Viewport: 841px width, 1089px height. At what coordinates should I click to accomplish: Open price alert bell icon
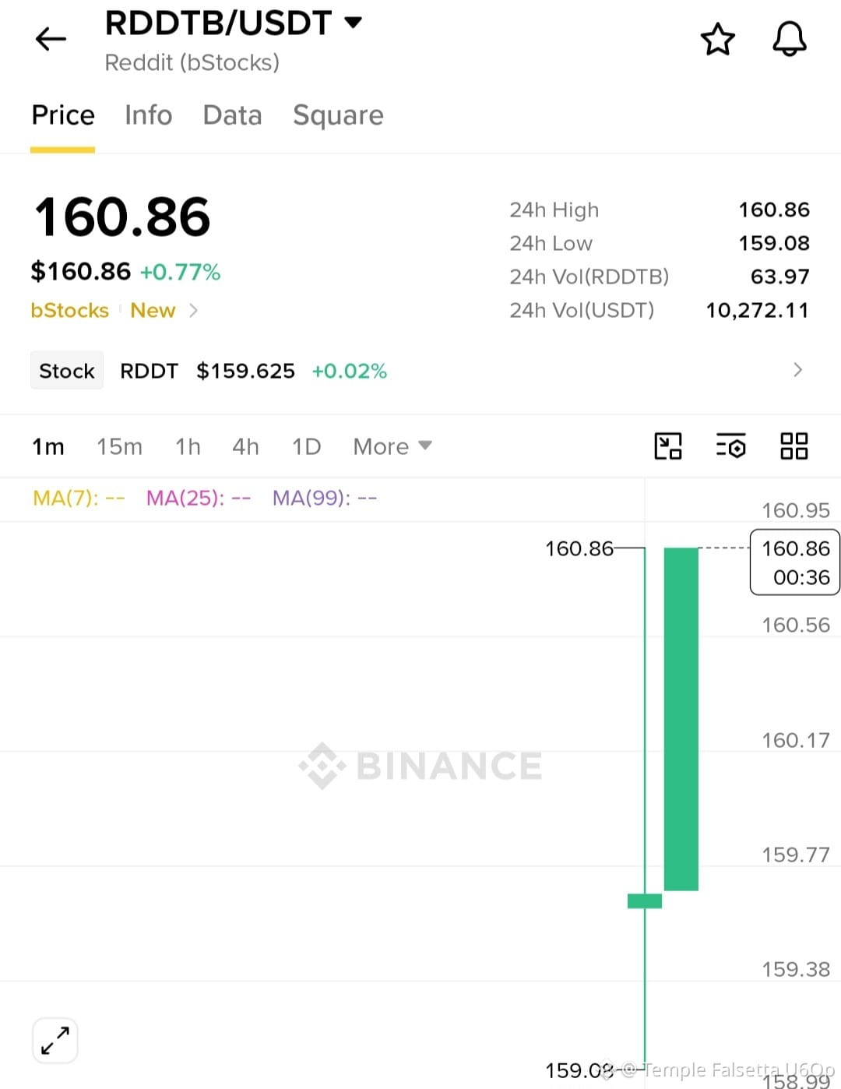[x=789, y=39]
